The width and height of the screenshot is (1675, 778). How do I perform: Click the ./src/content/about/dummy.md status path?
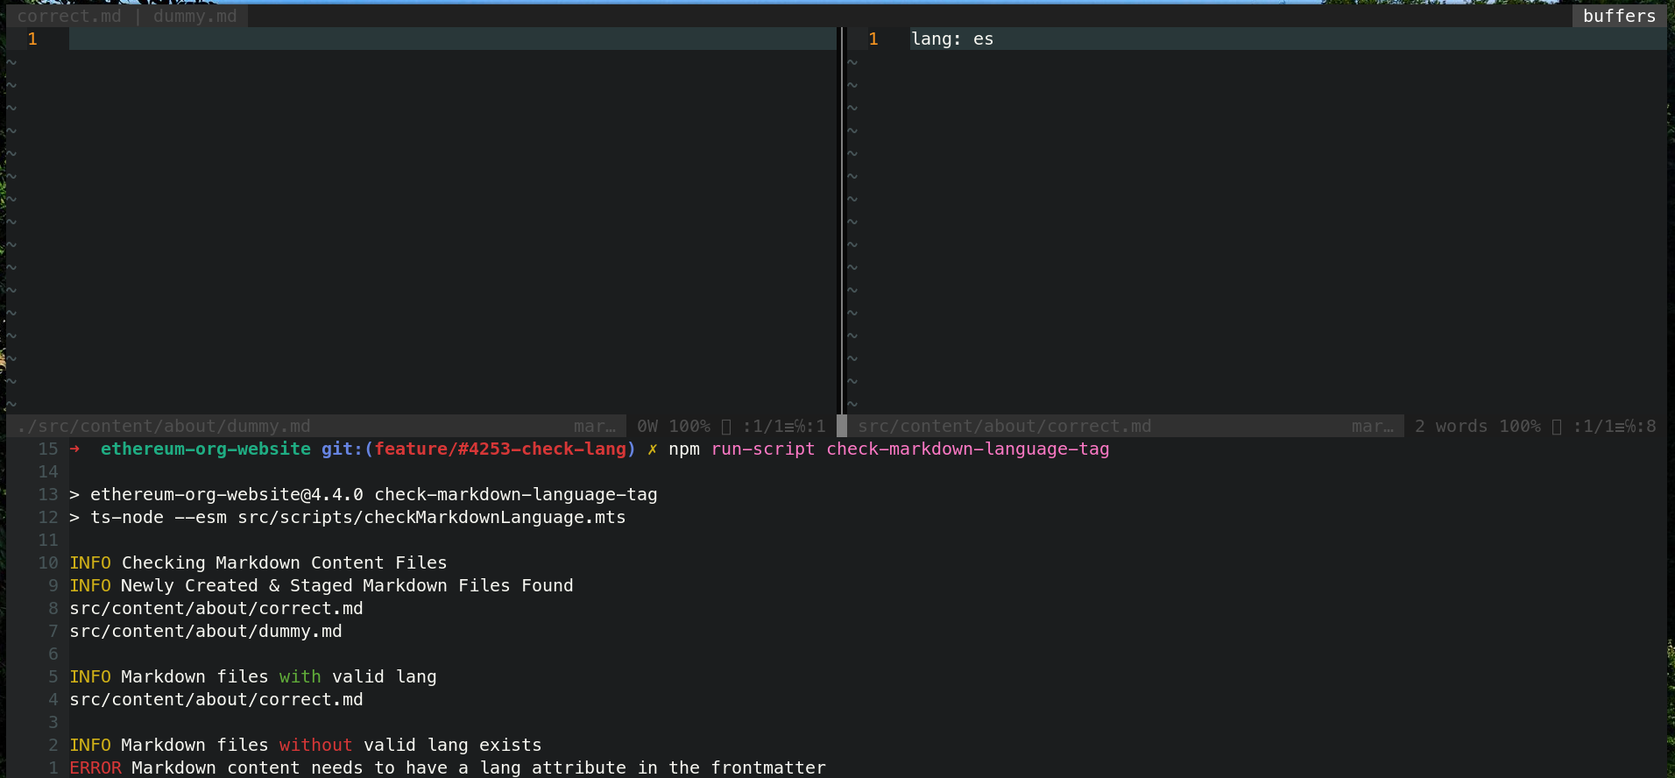pos(164,426)
